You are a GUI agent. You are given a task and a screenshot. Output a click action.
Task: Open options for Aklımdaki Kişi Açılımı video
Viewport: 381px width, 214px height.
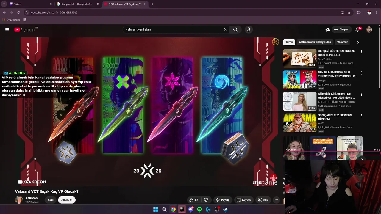pyautogui.click(x=361, y=94)
